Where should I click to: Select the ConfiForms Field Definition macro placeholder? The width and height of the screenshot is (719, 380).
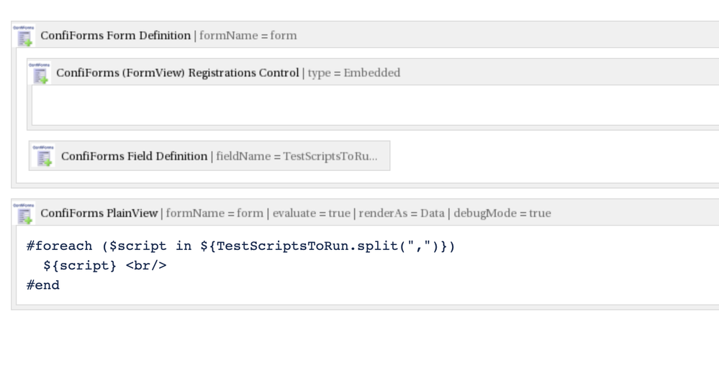tap(209, 156)
